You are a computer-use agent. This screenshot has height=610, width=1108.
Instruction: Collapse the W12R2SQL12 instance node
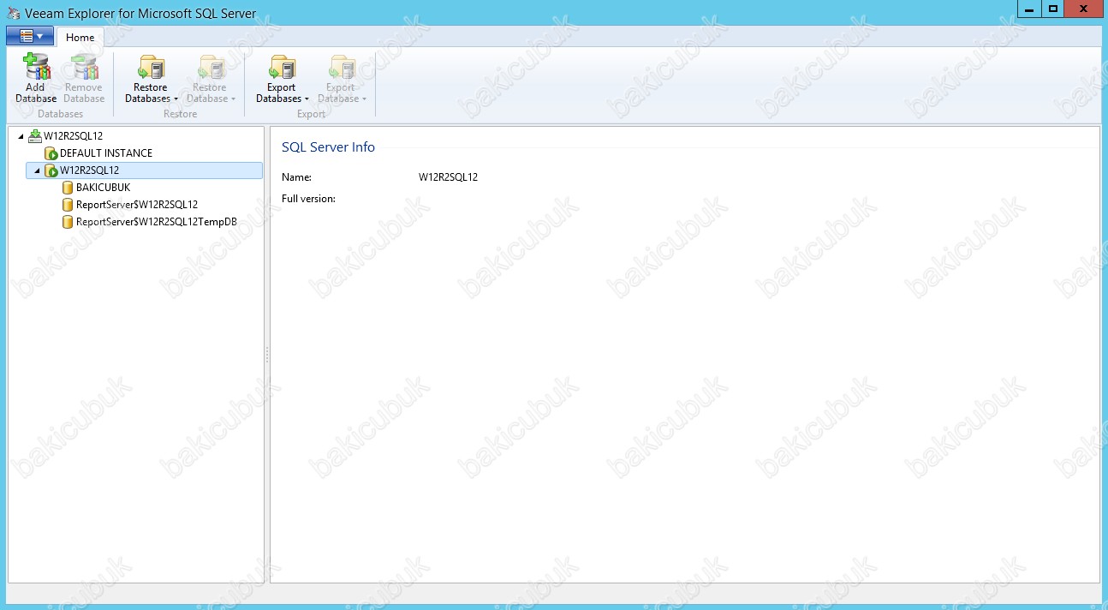pos(37,170)
